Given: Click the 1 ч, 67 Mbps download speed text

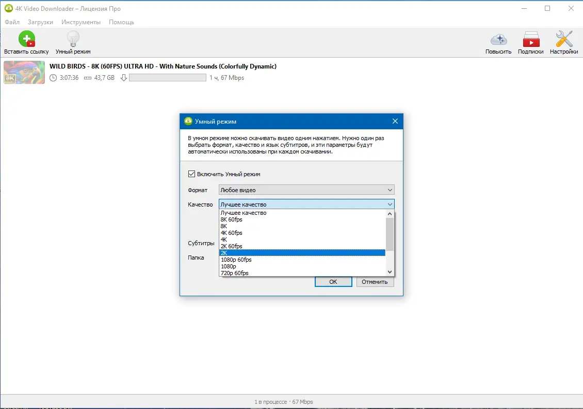Looking at the screenshot, I should pos(227,78).
